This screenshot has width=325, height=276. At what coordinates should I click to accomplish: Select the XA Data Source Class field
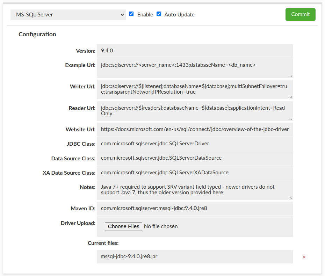[x=195, y=172]
